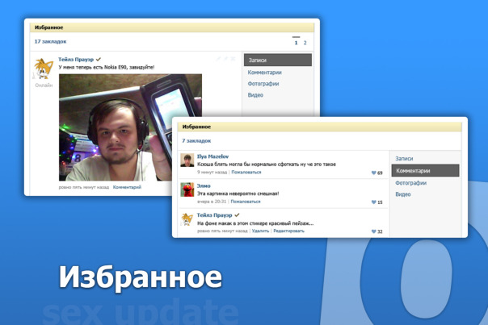488x325 pixels.
Task: Open the fox avatar in the posts window
Action: 44,69
